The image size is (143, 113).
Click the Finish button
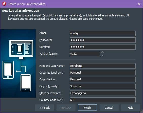pos(87,108)
